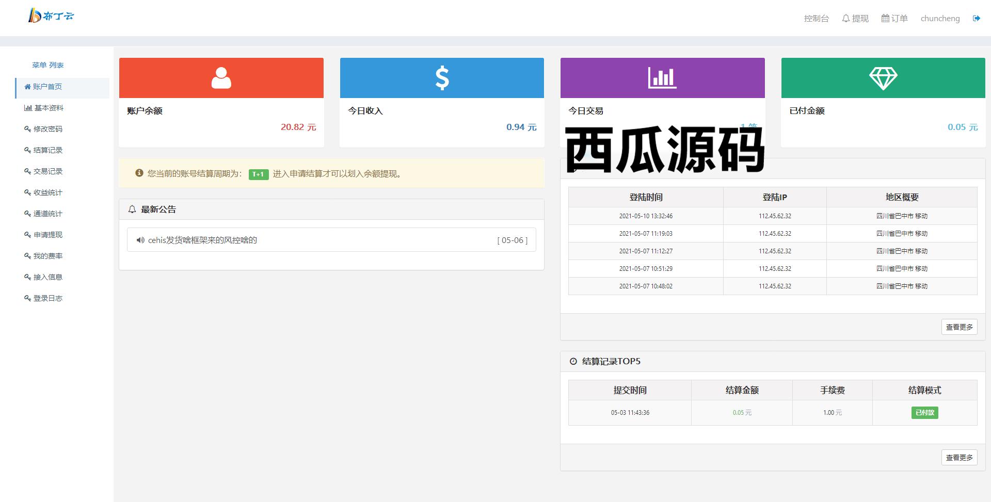Select 账户首页 in the sidebar

(62, 87)
